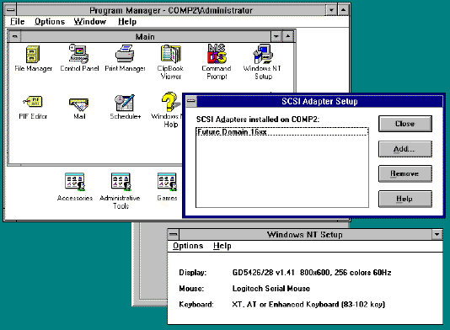The height and width of the screenshot is (330, 450).
Task: Click the Remove button in SCSI Adapter Setup
Action: (405, 173)
